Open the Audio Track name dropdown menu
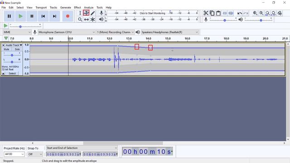Image resolution: width=290 pixels, height=163 pixels. tap(14, 45)
